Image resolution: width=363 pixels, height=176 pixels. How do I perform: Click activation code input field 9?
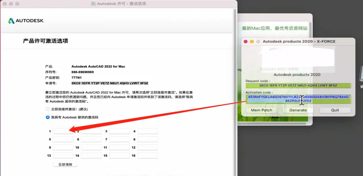[x=63, y=147]
